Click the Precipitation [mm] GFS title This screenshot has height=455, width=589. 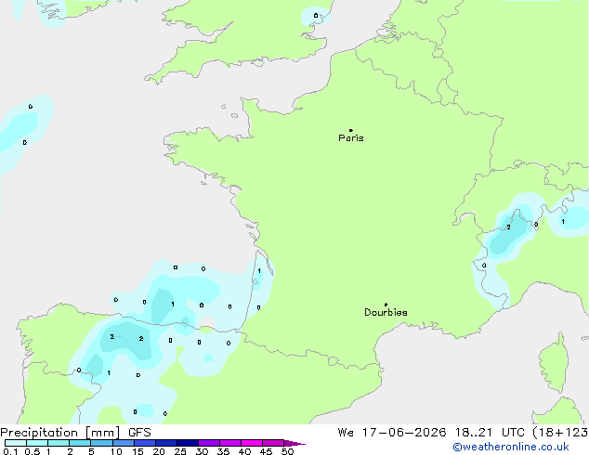pyautogui.click(x=75, y=433)
